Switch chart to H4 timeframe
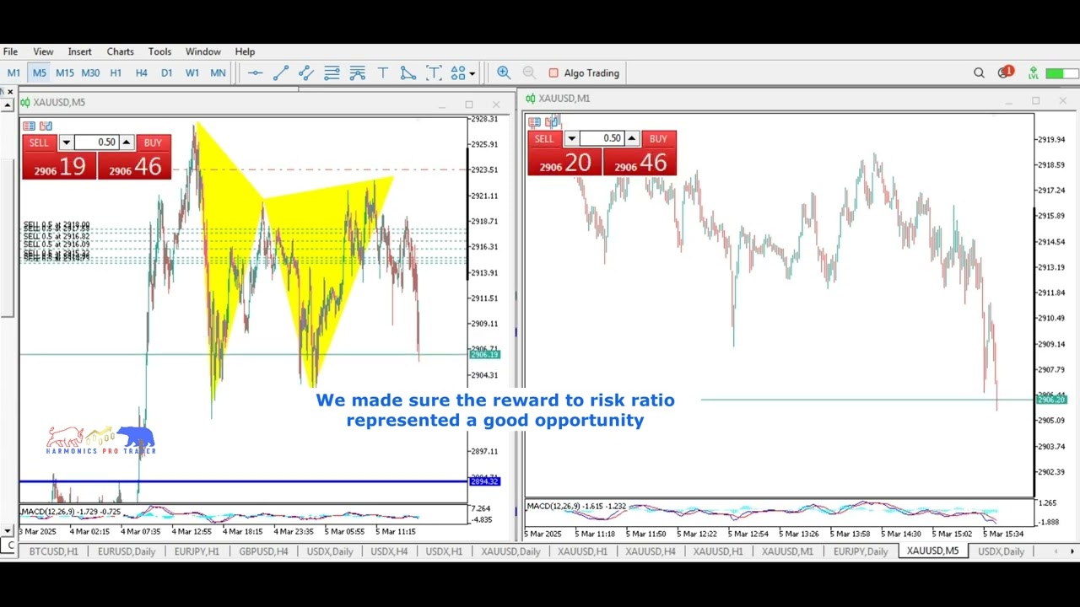The image size is (1080, 607). click(141, 73)
